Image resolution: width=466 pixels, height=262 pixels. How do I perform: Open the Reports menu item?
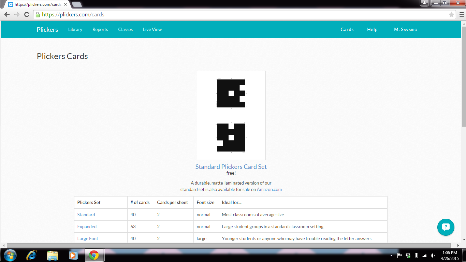[100, 30]
